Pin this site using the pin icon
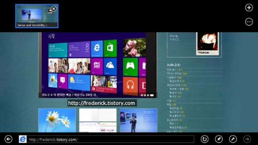Viewport: 258px width, 145px height. coord(219,139)
